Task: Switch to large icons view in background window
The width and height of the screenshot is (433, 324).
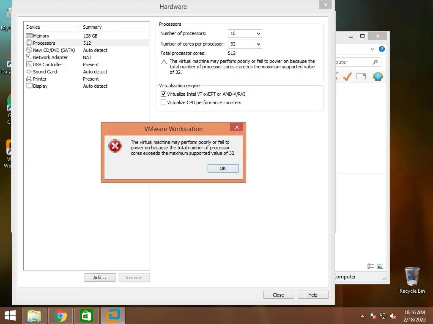Action: point(380,266)
